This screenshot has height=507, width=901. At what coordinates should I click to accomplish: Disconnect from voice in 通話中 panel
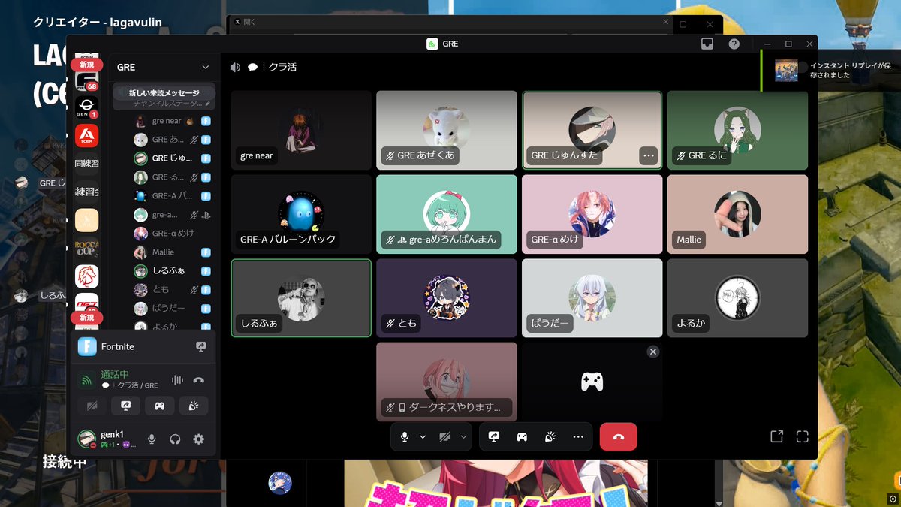point(198,380)
